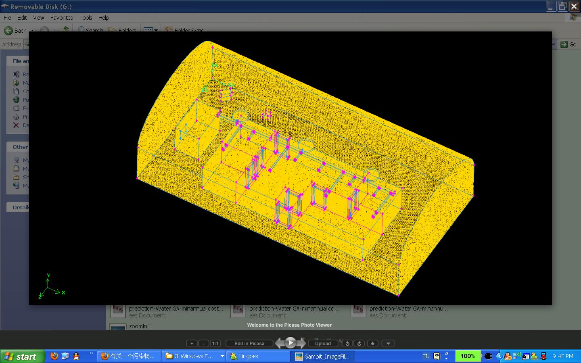Click the Firefox quick launch icon

tap(54, 356)
